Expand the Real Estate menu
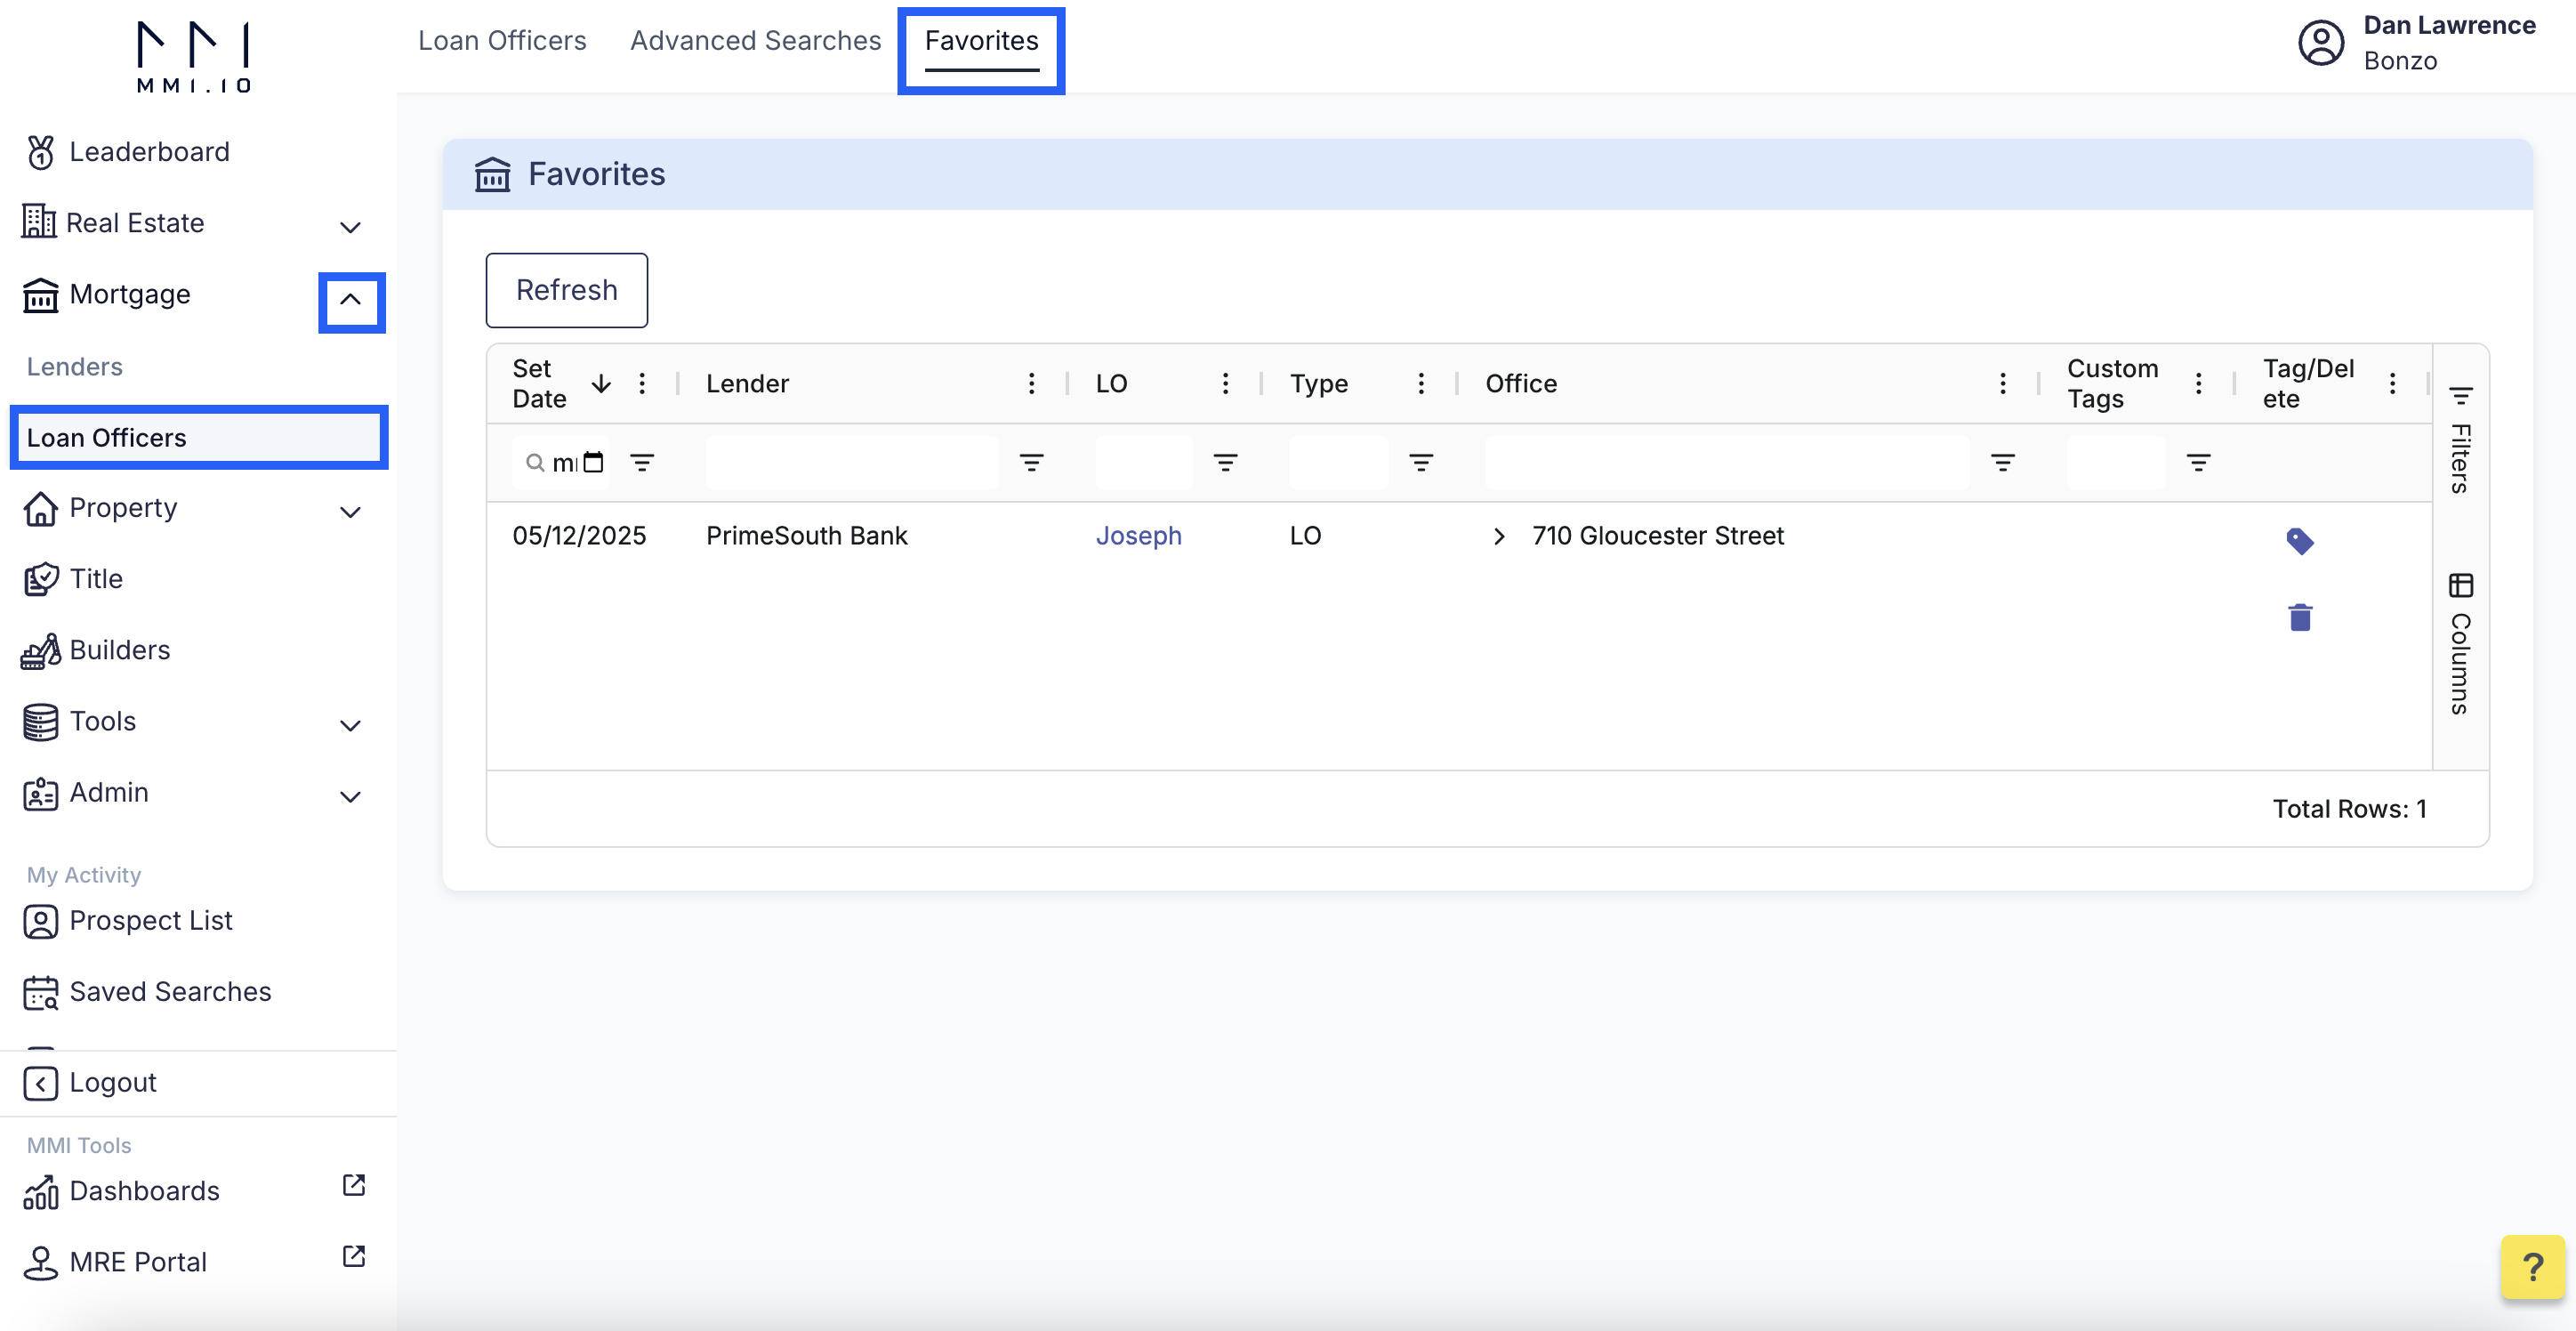Viewport: 2576px width, 1331px height. [x=350, y=226]
